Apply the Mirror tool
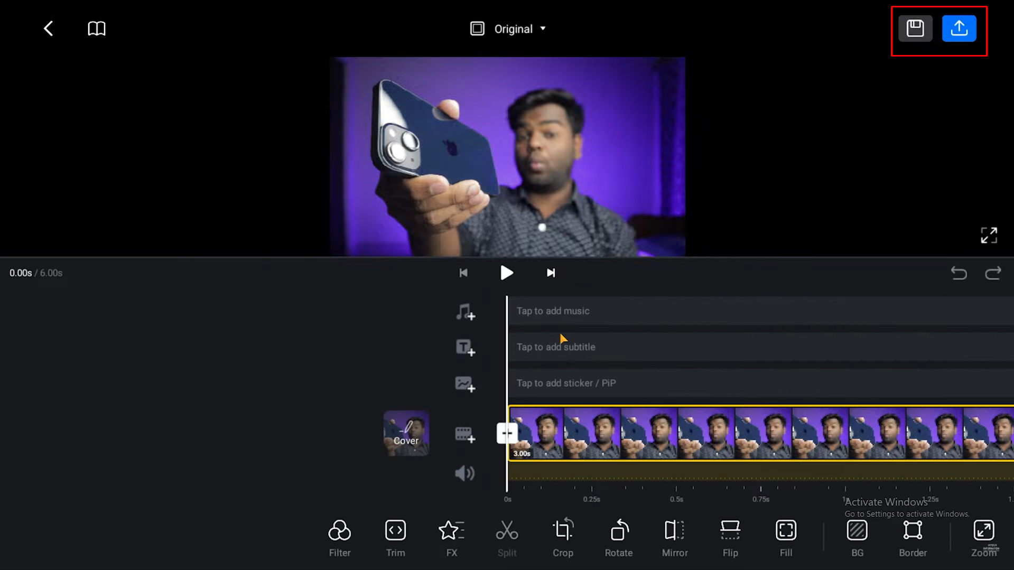 point(674,536)
